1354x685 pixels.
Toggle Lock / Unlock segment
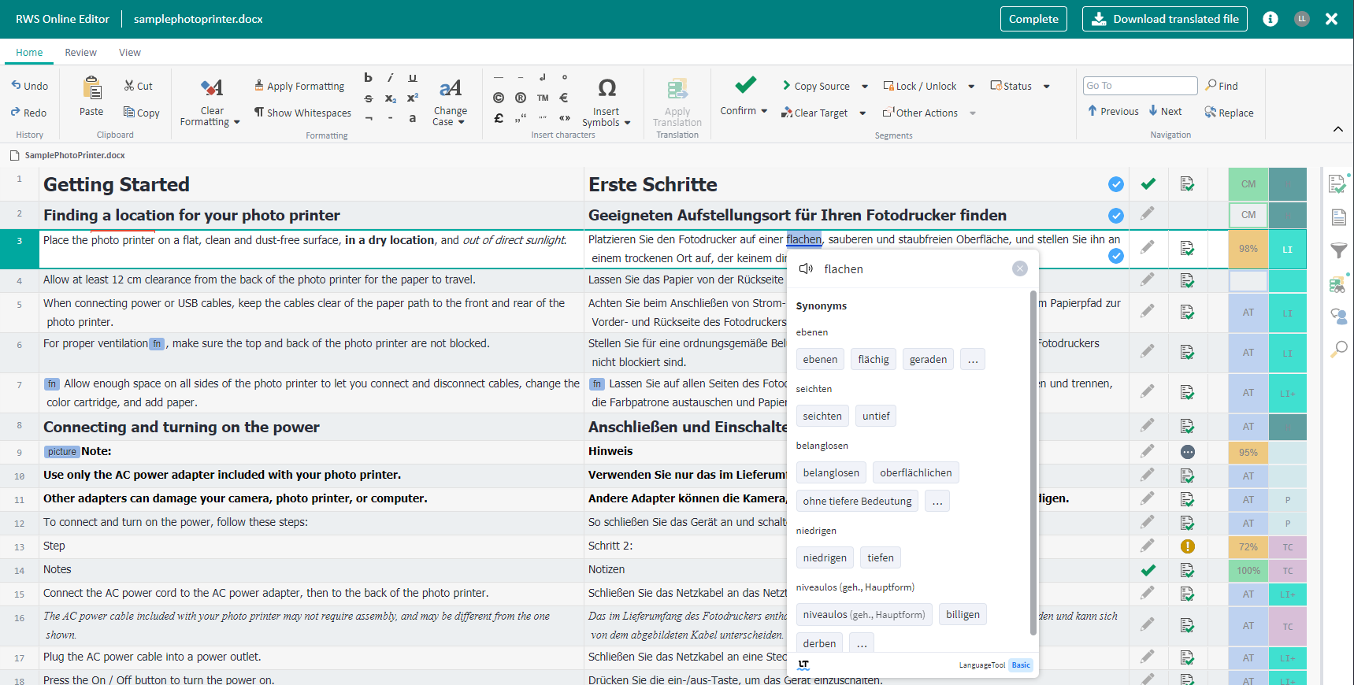click(919, 86)
